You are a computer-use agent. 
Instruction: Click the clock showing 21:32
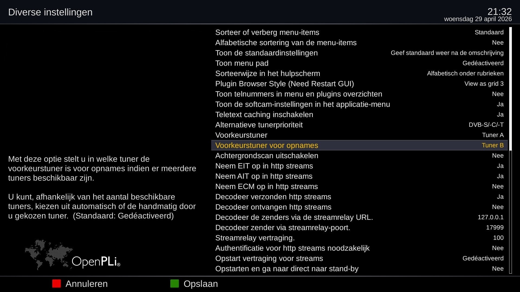coord(499,12)
